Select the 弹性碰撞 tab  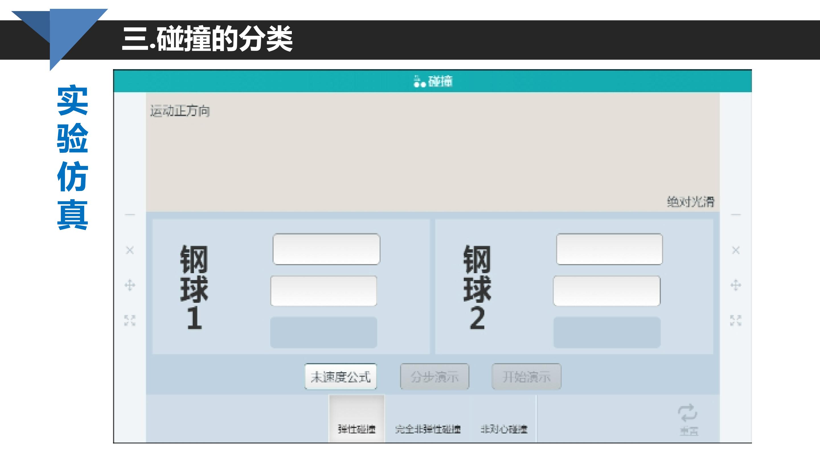[x=356, y=429]
